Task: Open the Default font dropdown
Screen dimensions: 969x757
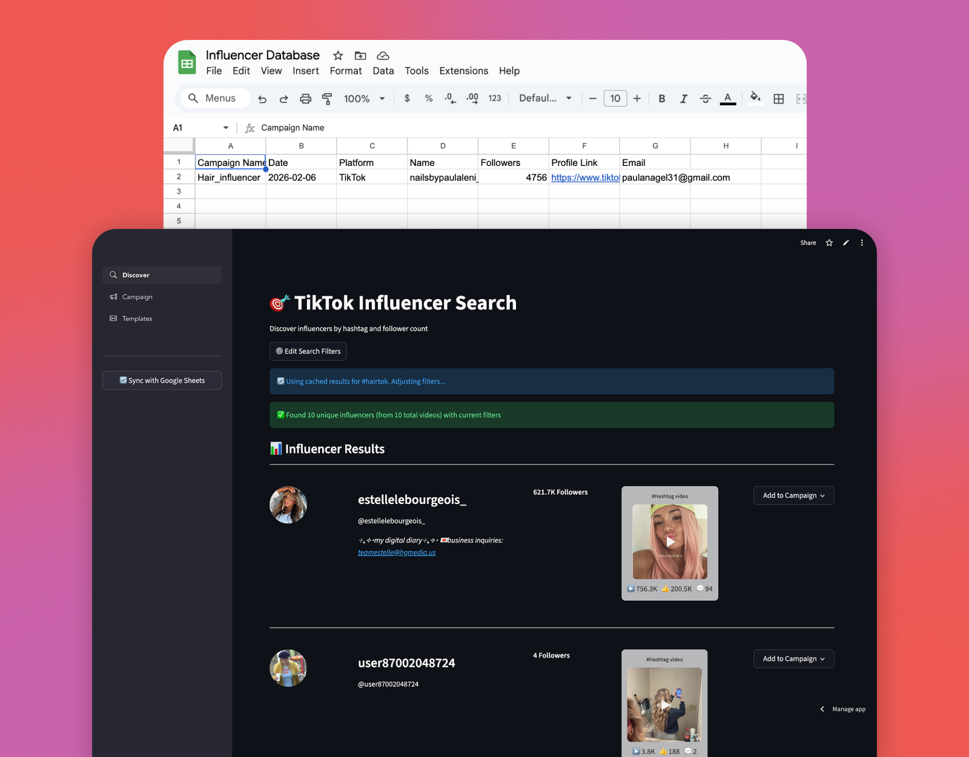Action: point(545,98)
